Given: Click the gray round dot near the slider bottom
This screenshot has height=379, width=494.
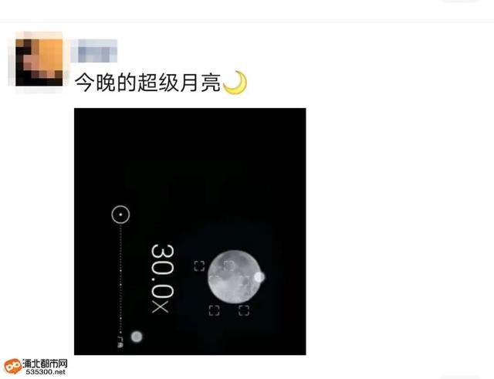Looking at the screenshot, I should 137,337.
